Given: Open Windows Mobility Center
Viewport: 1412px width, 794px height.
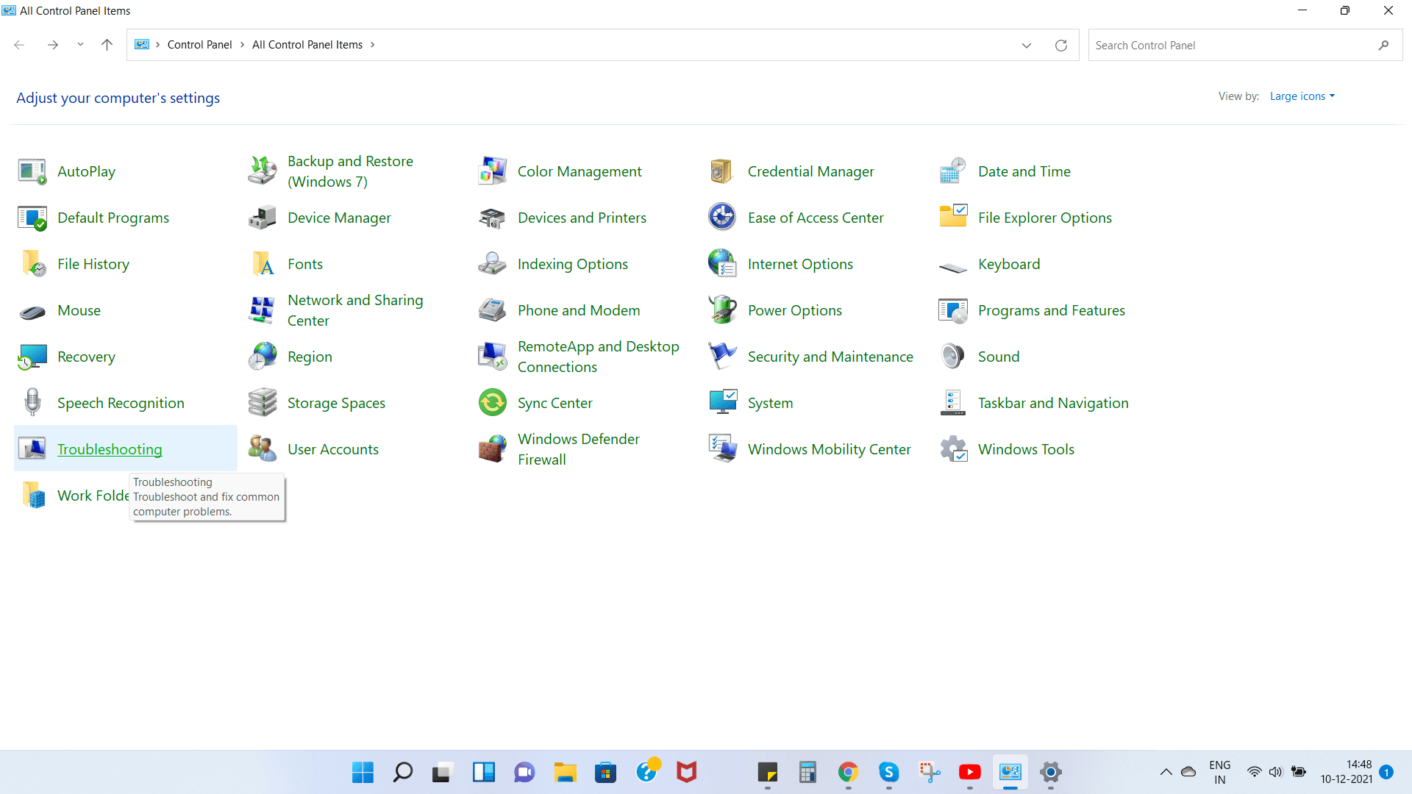Looking at the screenshot, I should (x=828, y=449).
